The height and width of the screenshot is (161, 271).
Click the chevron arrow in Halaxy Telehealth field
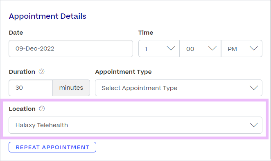tap(254, 125)
